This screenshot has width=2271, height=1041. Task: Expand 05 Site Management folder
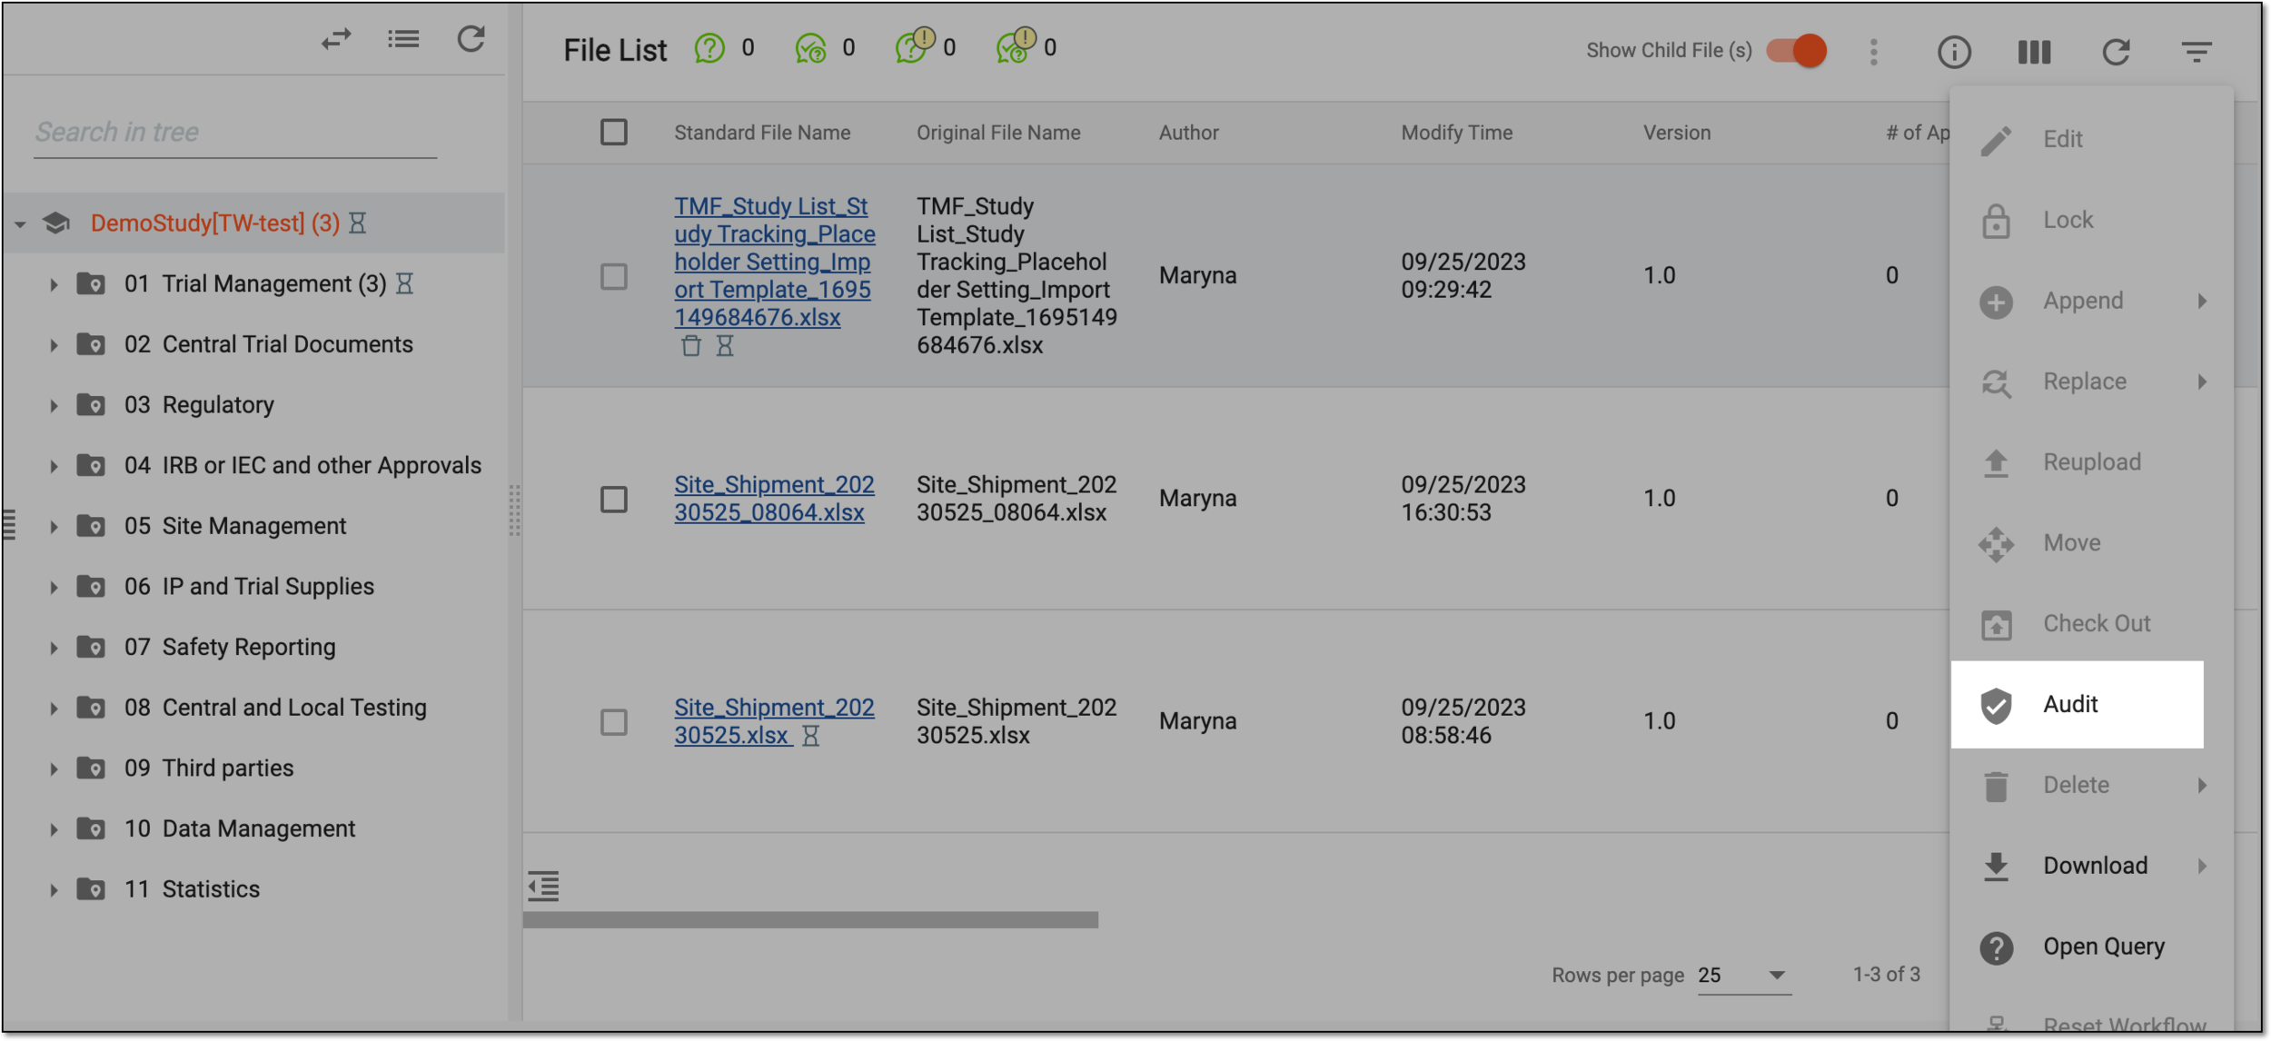pyautogui.click(x=54, y=527)
